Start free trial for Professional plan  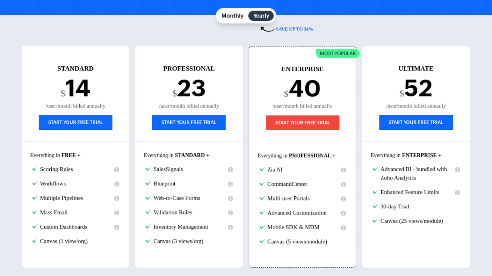coord(189,122)
